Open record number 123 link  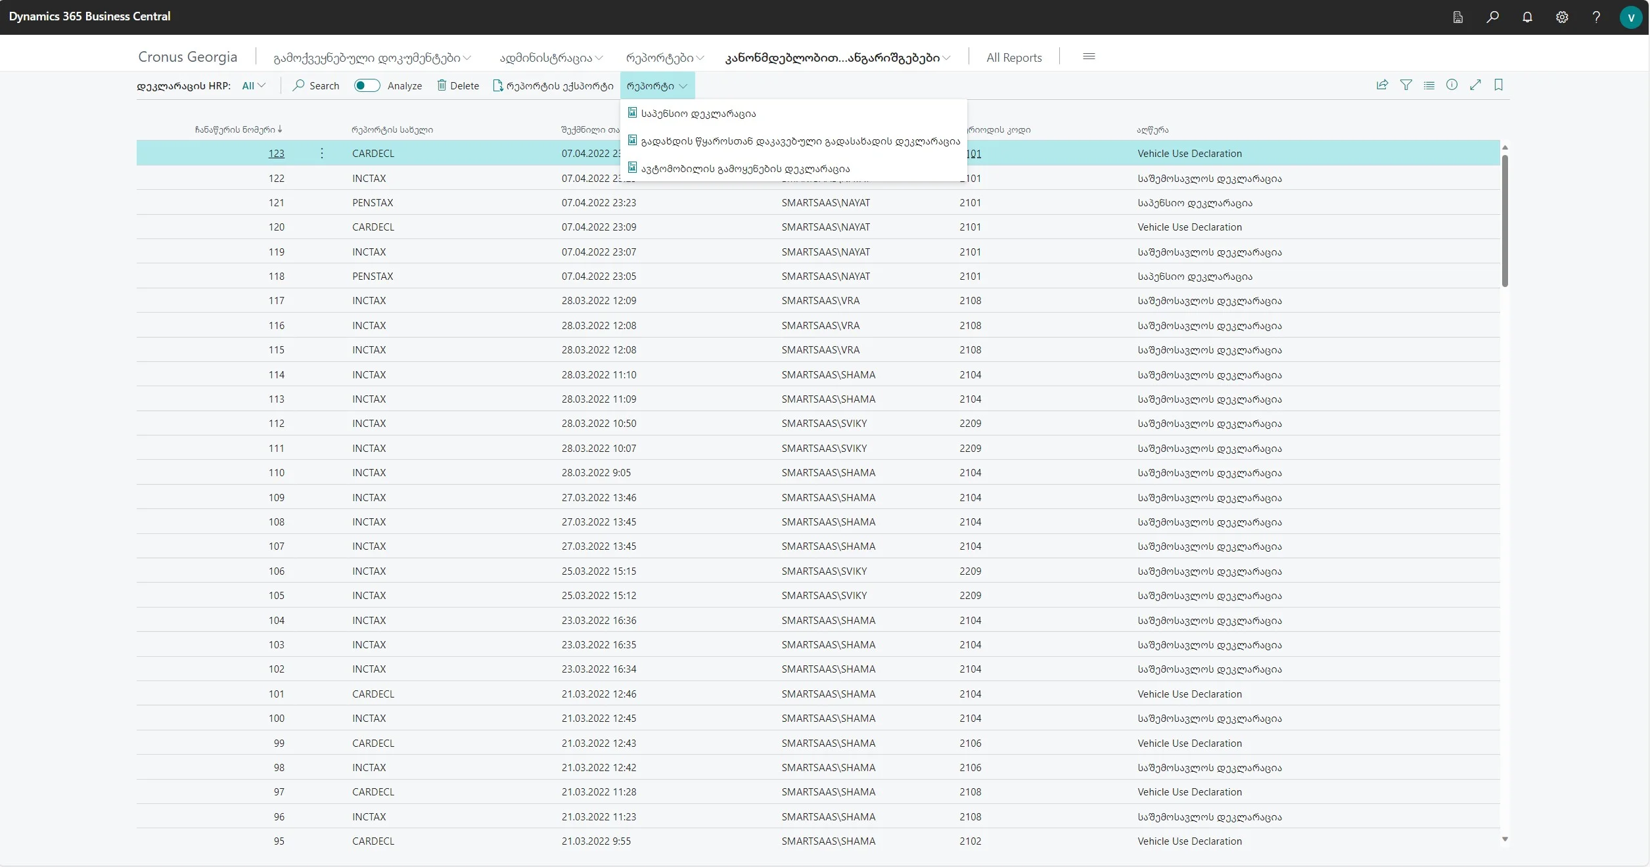(276, 154)
